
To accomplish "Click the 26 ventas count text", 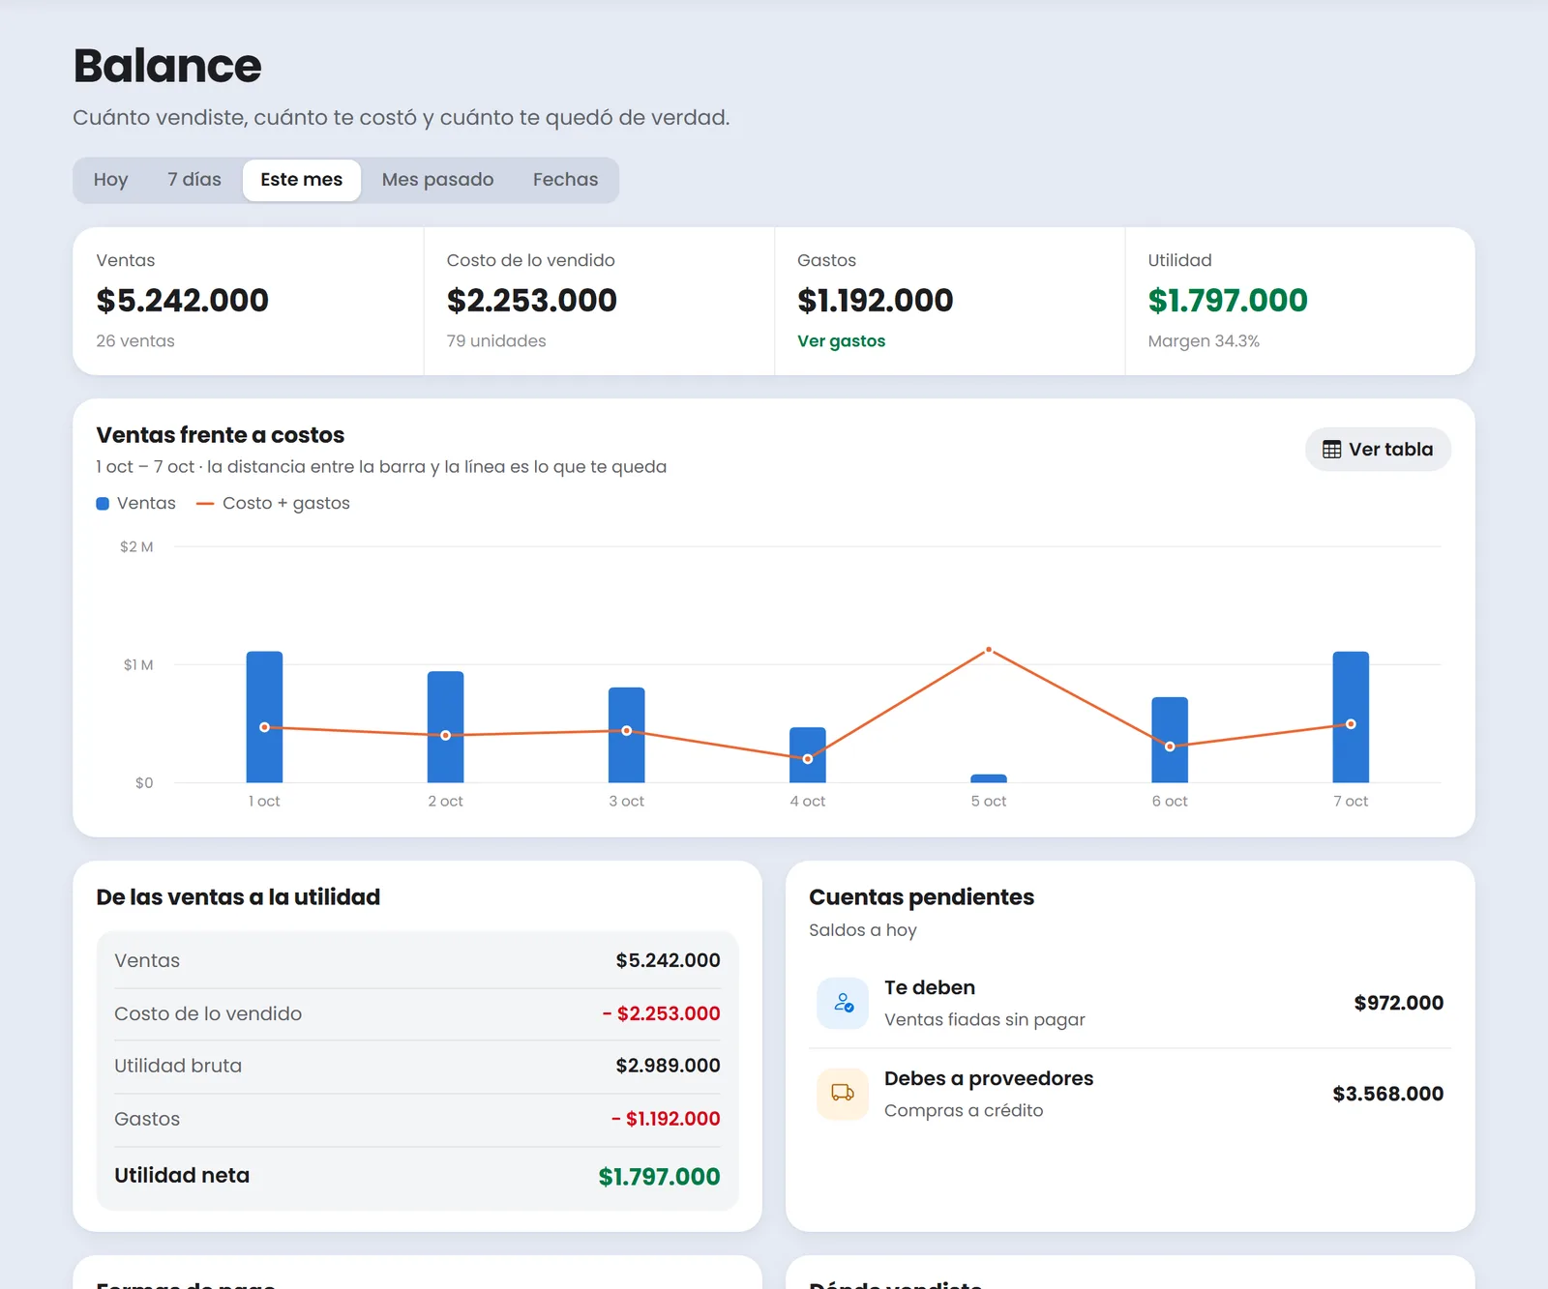I will tap(135, 341).
